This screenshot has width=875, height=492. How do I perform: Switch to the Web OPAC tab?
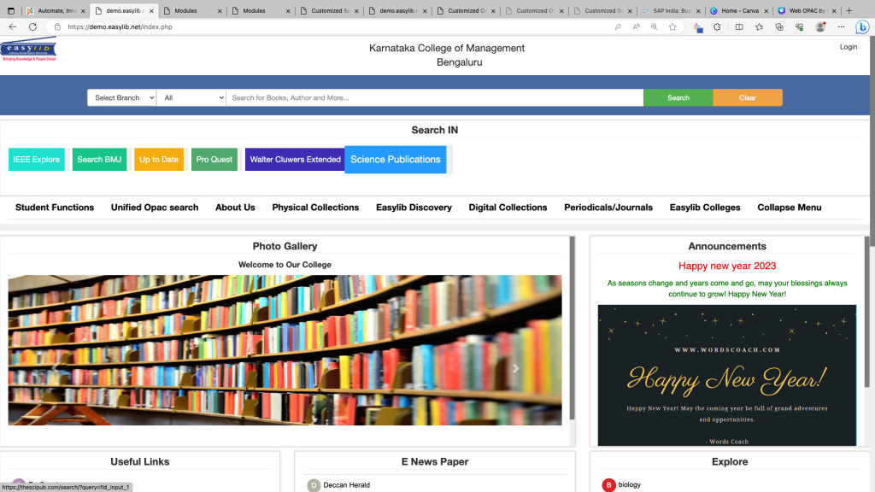(x=807, y=10)
